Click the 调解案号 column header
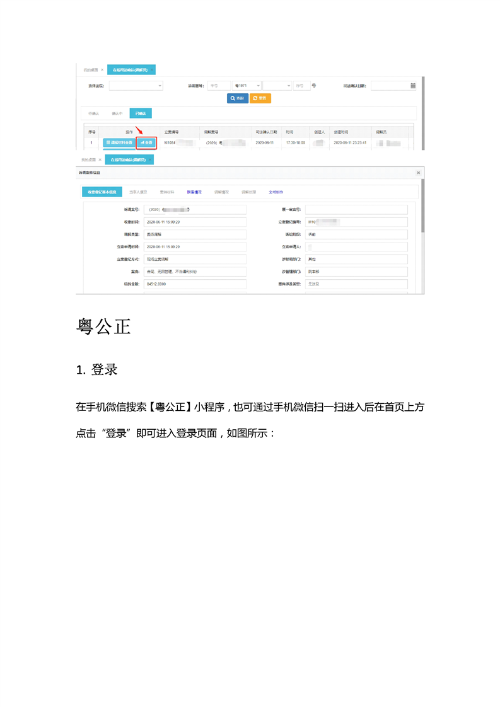Viewport: 500px width, 707px height. pos(211,132)
